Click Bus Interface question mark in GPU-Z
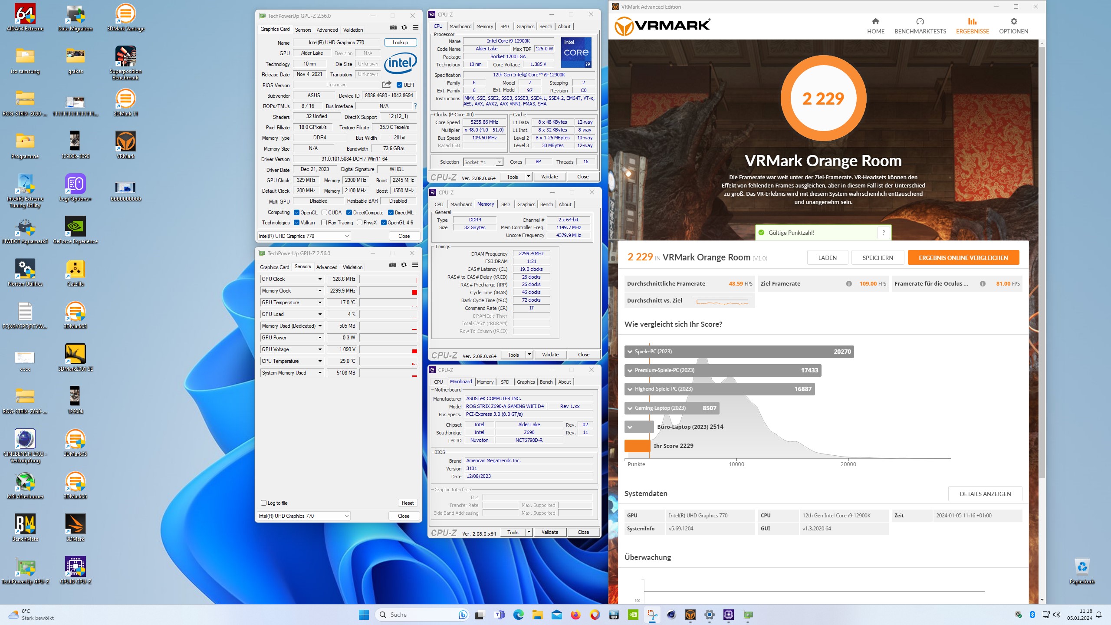Screen dimensions: 1111x625 coord(415,106)
